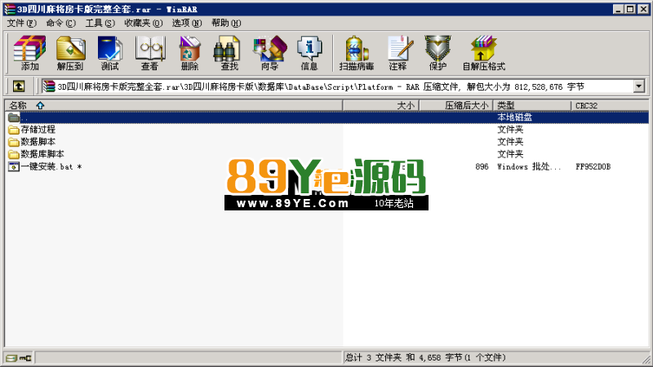The image size is (653, 367).
Task: Select the parent folder ".." row
Action: [x=327, y=117]
